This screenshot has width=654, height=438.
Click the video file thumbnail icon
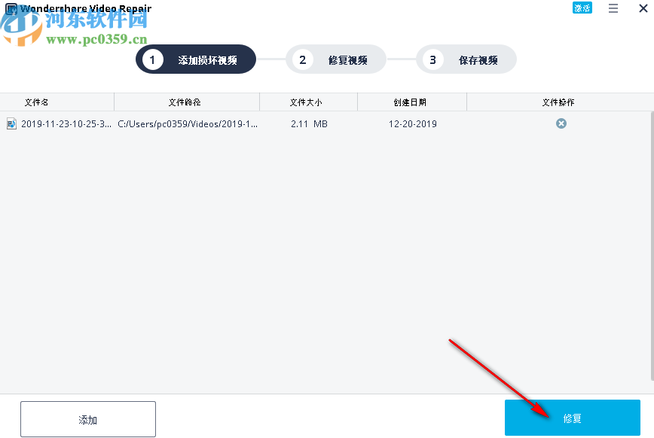coord(11,123)
